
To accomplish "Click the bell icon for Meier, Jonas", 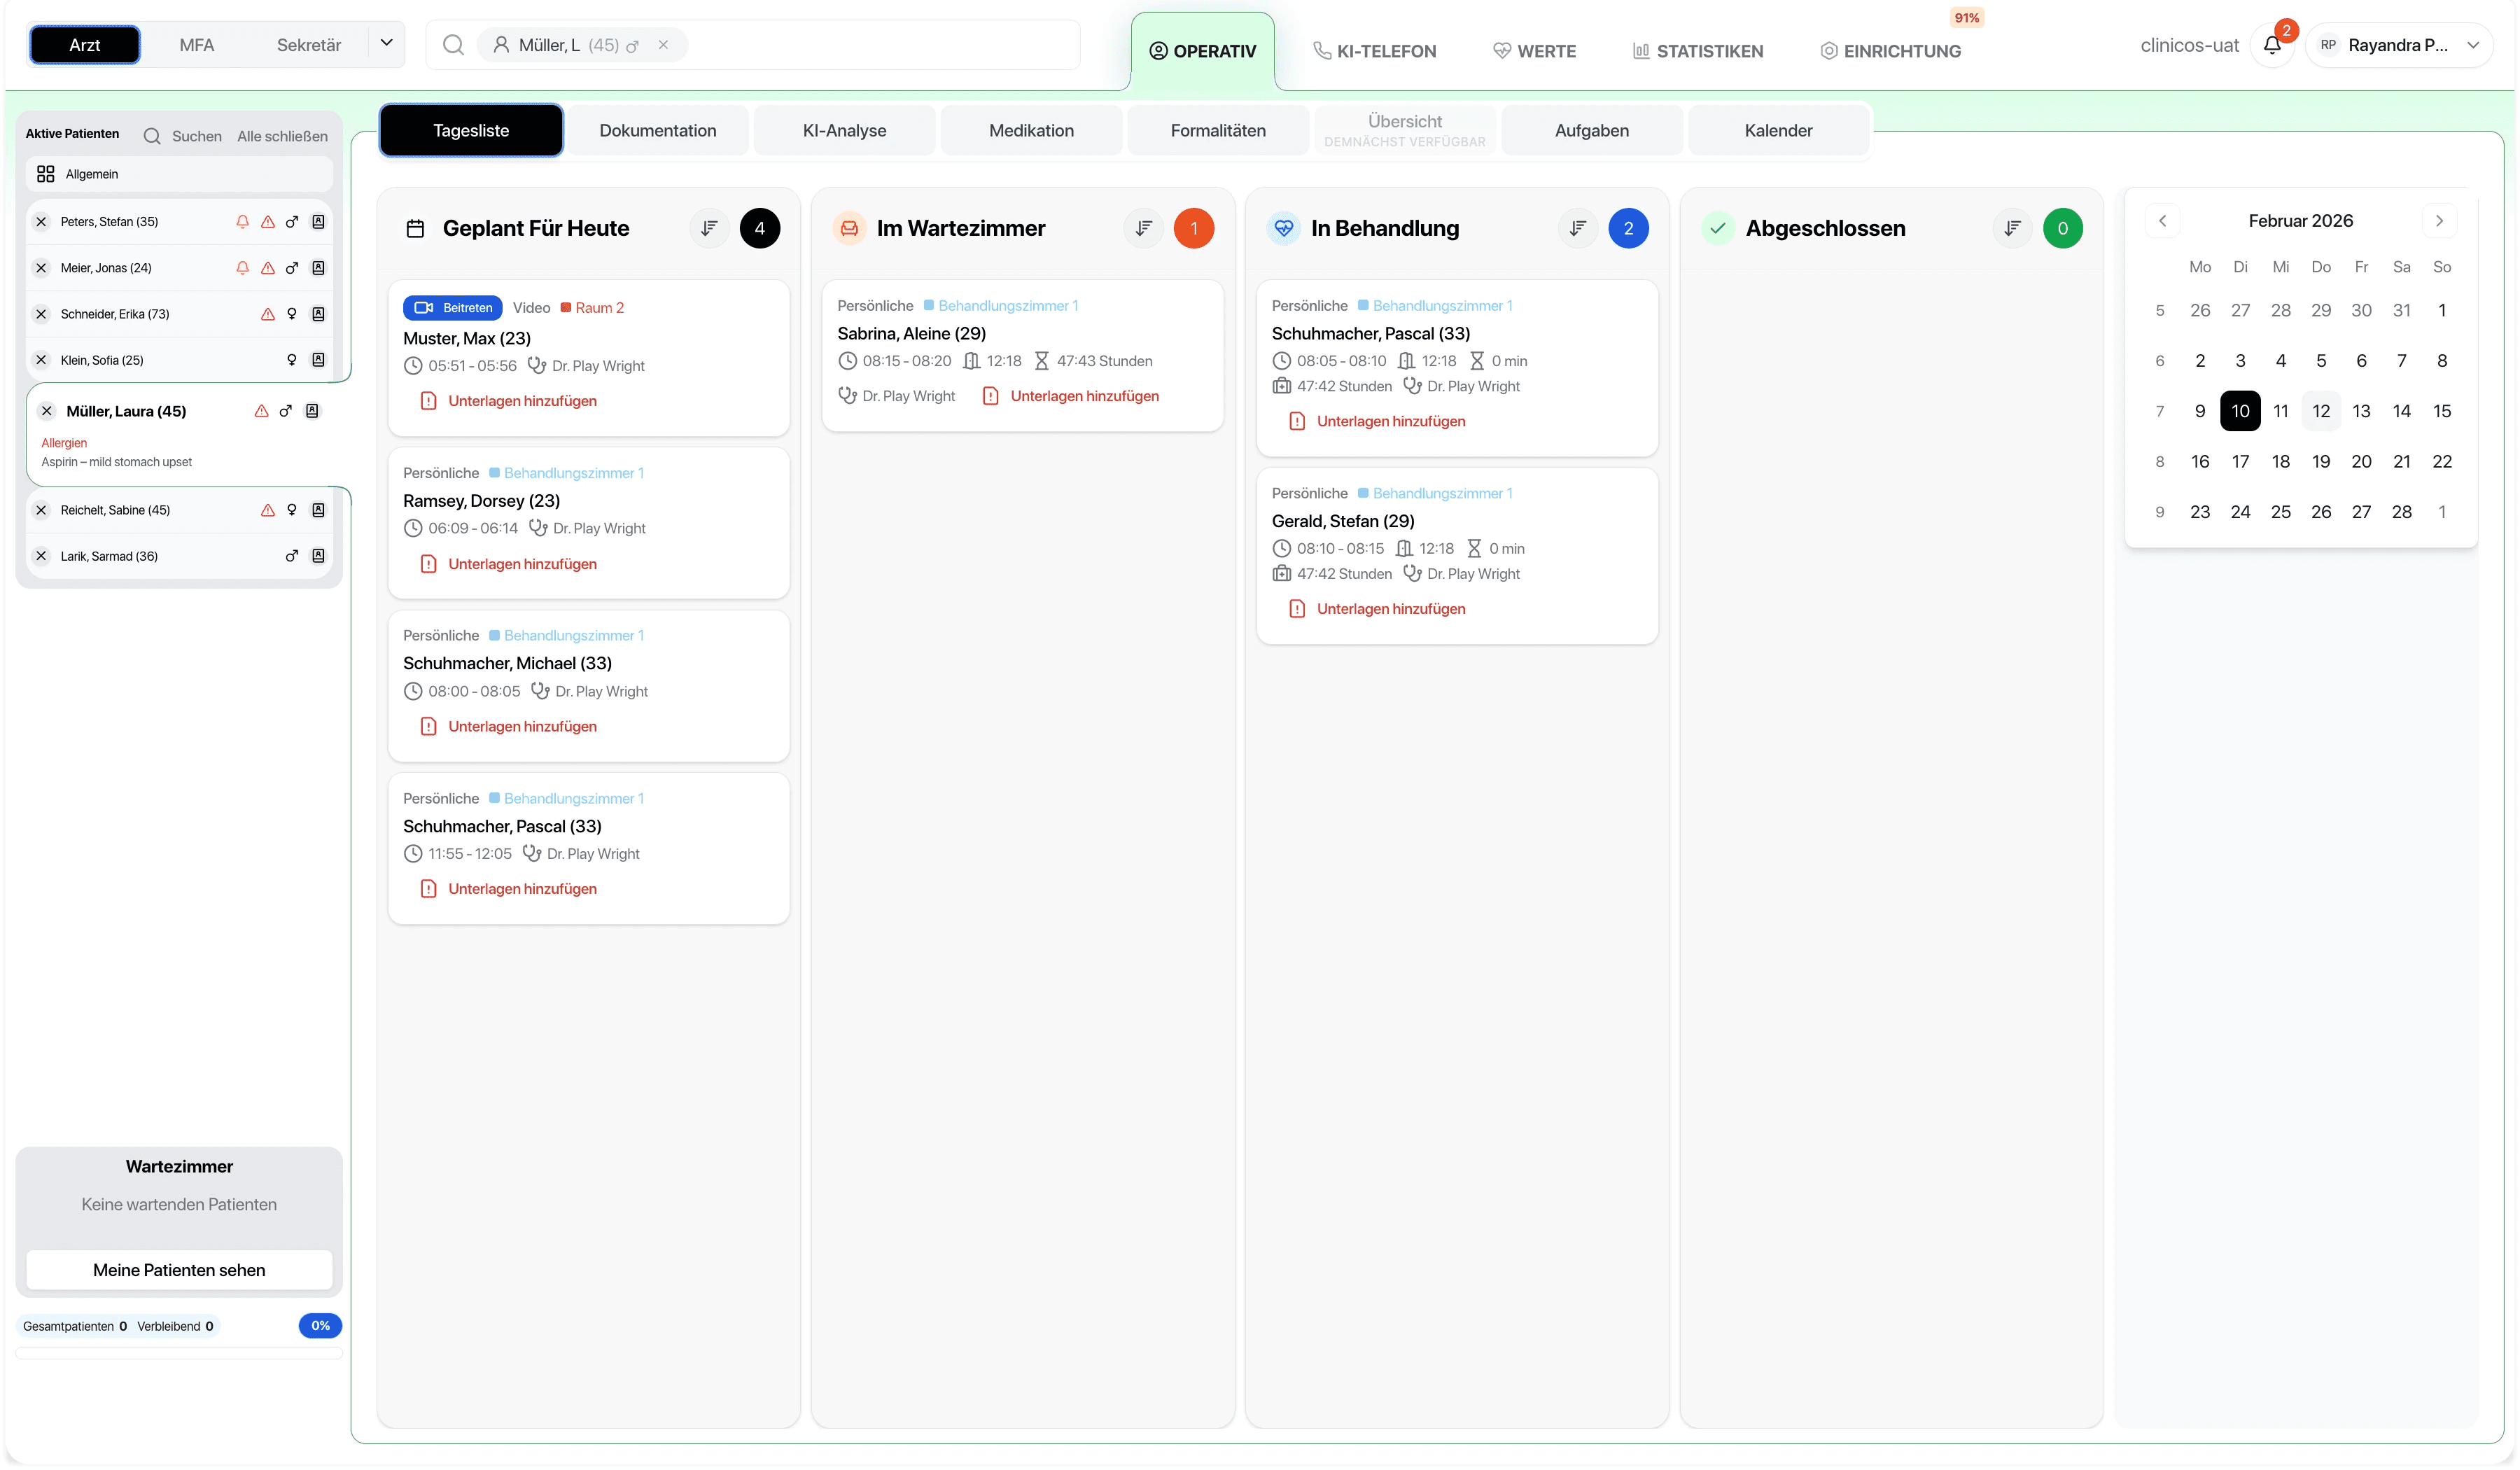I will click(242, 268).
